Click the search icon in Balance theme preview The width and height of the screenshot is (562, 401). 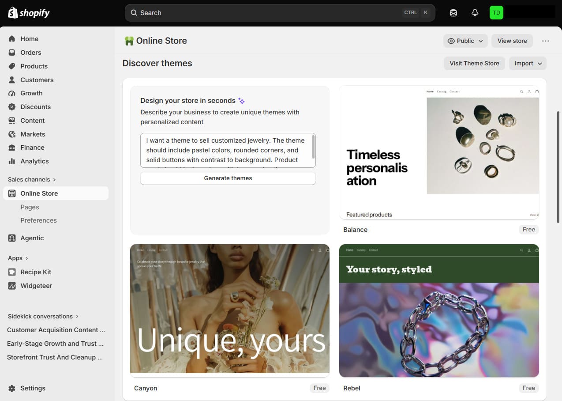coord(522,91)
